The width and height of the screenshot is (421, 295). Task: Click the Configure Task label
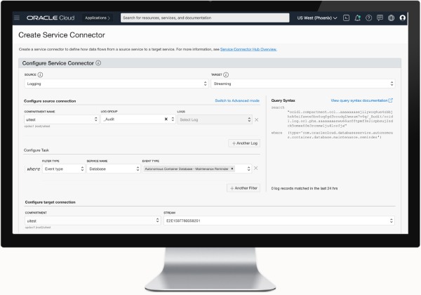[x=36, y=150]
